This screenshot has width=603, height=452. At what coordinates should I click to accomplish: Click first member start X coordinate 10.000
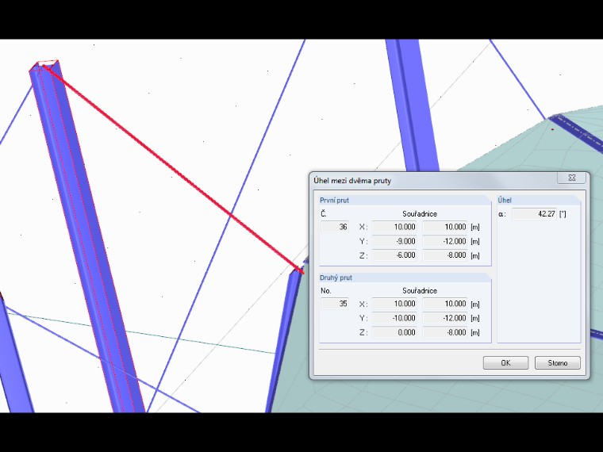click(x=394, y=227)
